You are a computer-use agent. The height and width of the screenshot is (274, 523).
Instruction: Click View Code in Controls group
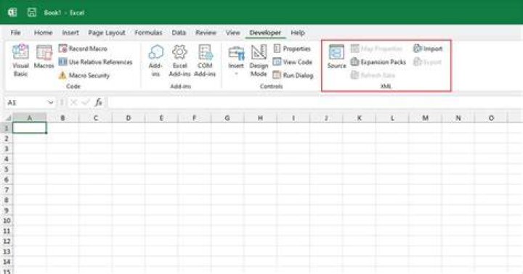(x=293, y=62)
